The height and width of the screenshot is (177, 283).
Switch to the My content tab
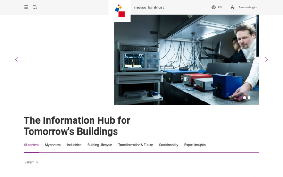pyautogui.click(x=53, y=145)
